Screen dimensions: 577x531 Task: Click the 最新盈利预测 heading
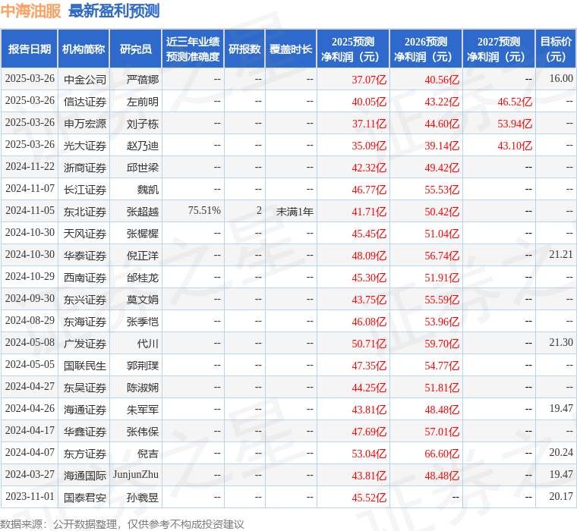pos(114,11)
